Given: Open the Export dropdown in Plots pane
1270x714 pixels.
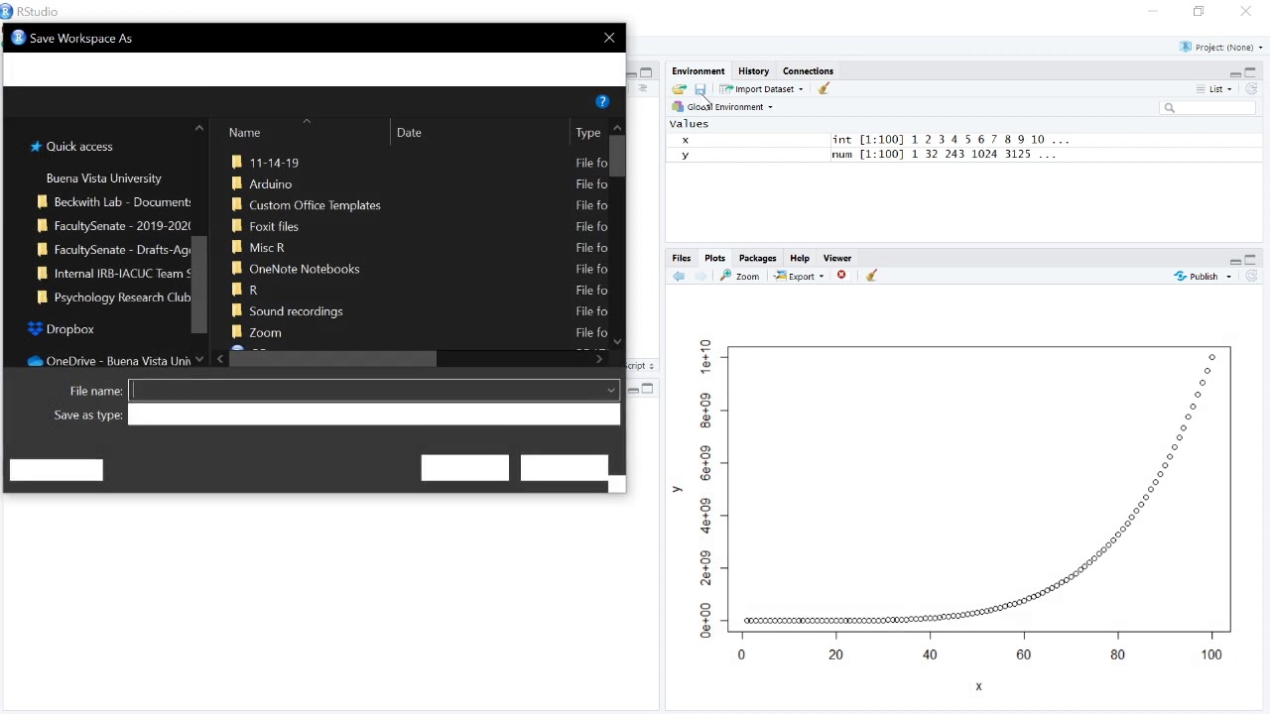Looking at the screenshot, I should click(800, 277).
